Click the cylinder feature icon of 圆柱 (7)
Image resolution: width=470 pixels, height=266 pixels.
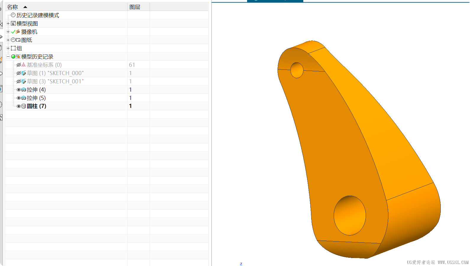pyautogui.click(x=24, y=106)
